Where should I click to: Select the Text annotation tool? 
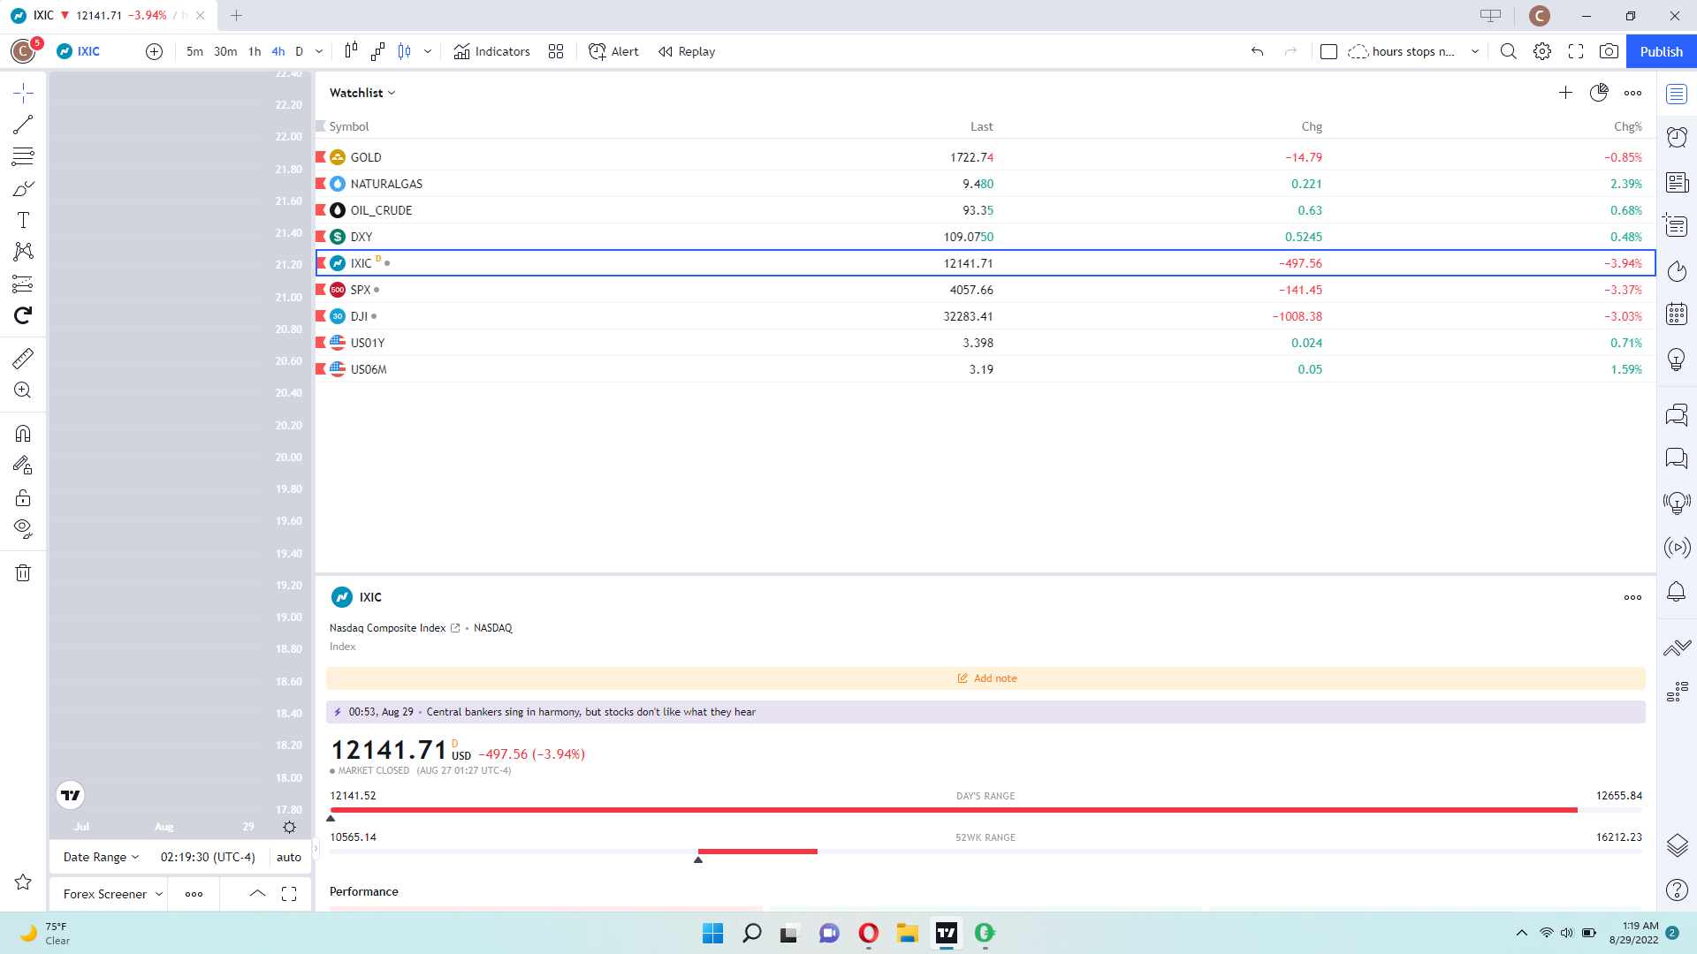coord(23,220)
